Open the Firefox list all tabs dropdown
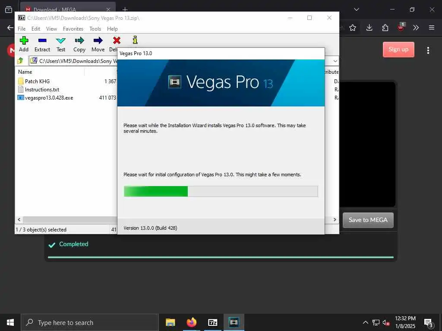The image size is (442, 331). click(356, 9)
